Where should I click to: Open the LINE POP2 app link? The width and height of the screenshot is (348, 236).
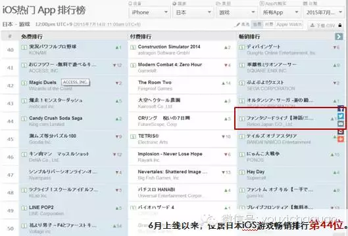point(41,207)
